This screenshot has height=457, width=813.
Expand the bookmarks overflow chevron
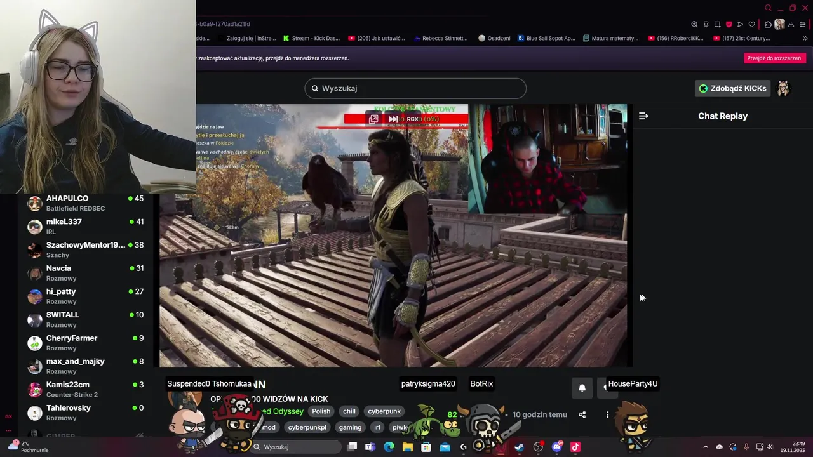coord(805,38)
